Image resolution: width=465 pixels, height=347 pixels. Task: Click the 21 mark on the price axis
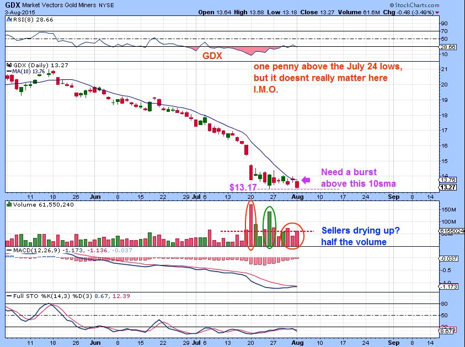click(445, 69)
